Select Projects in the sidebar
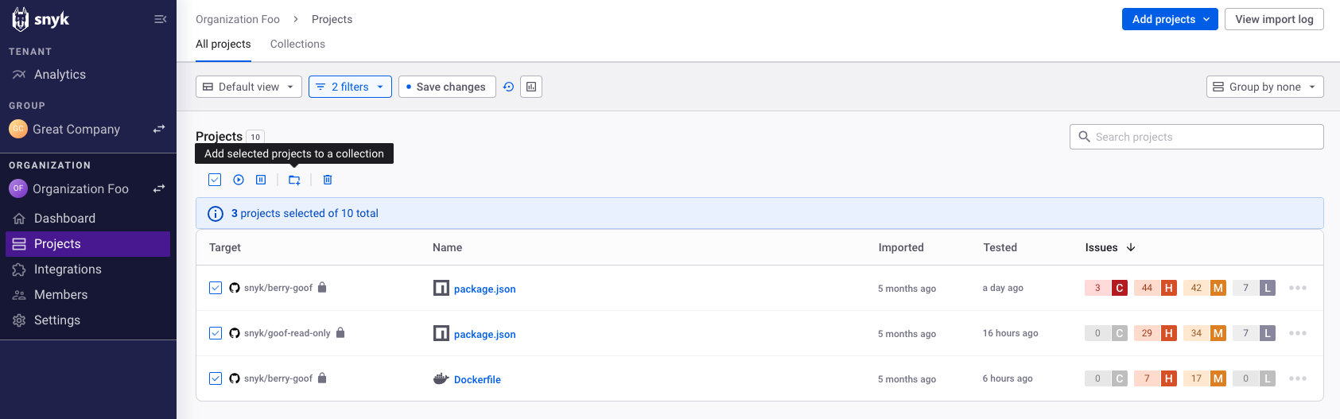Viewport: 1340px width, 419px height. tap(87, 244)
